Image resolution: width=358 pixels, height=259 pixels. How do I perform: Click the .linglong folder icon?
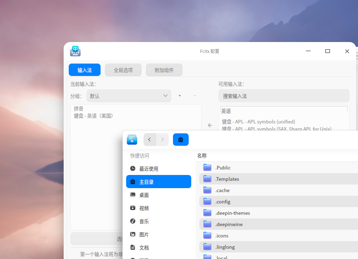click(x=207, y=247)
